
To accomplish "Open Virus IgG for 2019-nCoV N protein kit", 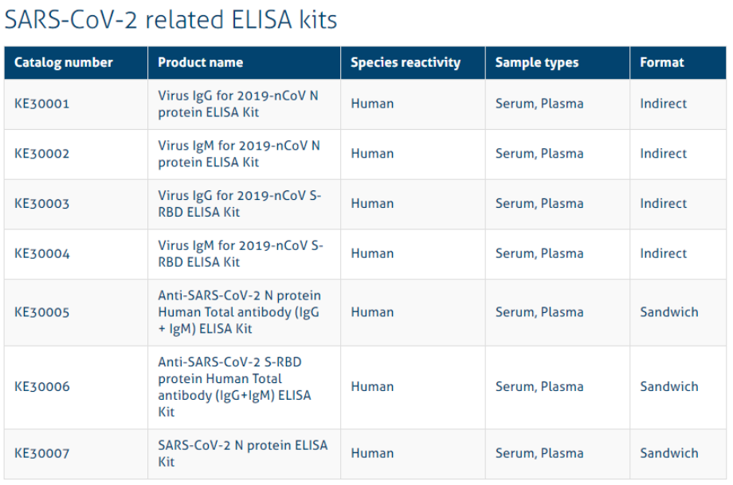I will coord(238,104).
